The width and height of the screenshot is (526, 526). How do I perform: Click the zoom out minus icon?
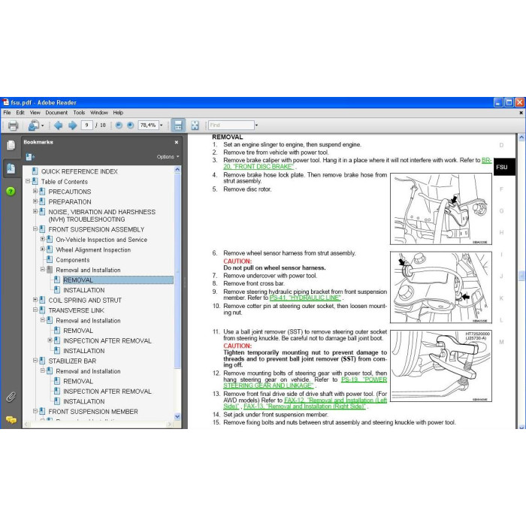[x=119, y=125]
